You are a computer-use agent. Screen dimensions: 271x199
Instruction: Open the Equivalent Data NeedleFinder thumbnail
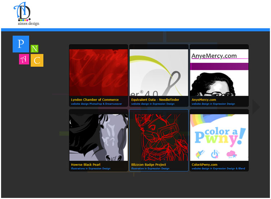click(159, 72)
